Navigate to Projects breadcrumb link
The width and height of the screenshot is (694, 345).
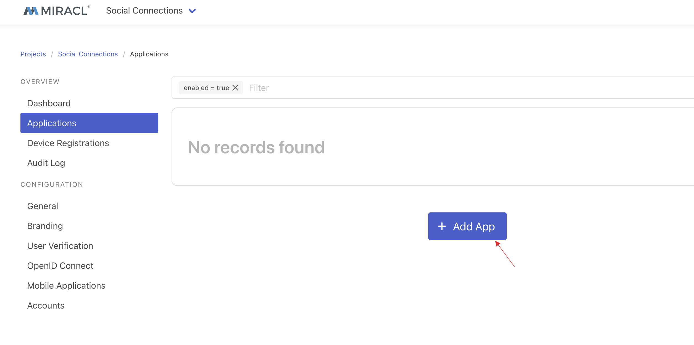tap(33, 54)
